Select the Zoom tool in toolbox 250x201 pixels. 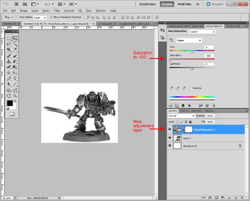coord(15,95)
